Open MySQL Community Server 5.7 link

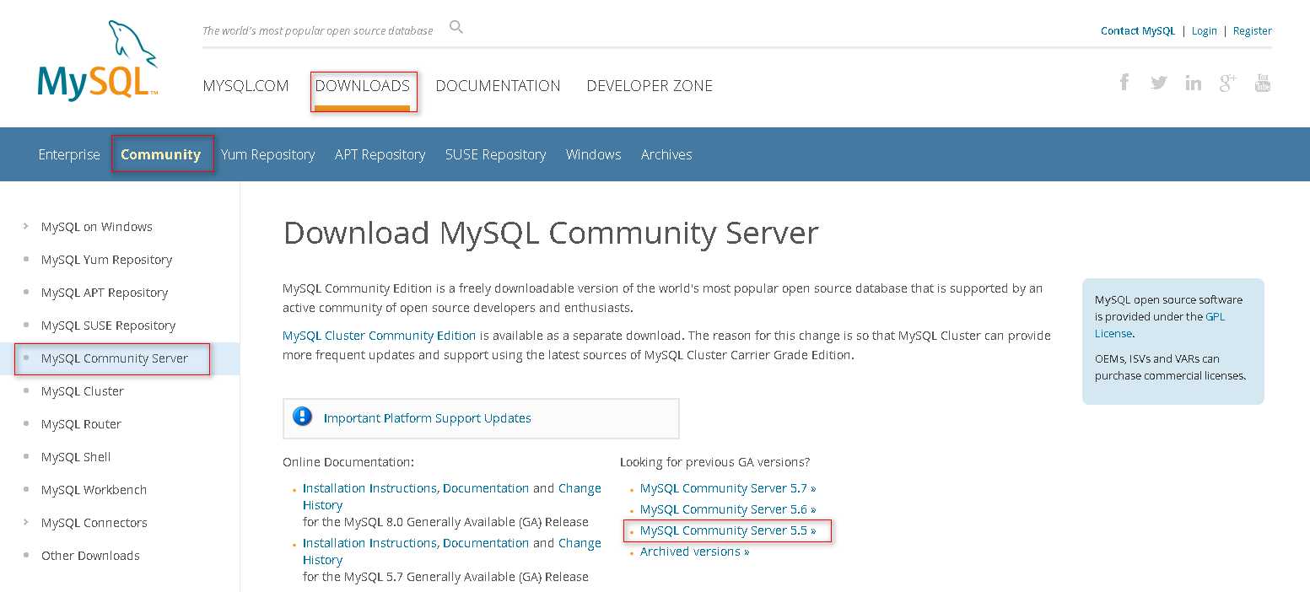pos(728,488)
